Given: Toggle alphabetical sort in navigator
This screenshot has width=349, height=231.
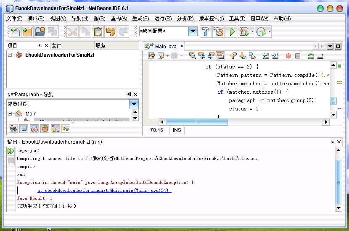Looking at the screenshot, I should 56,129.
